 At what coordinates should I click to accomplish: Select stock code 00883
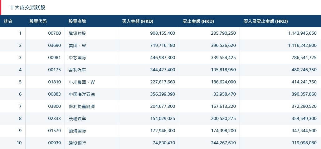[x=55, y=94]
